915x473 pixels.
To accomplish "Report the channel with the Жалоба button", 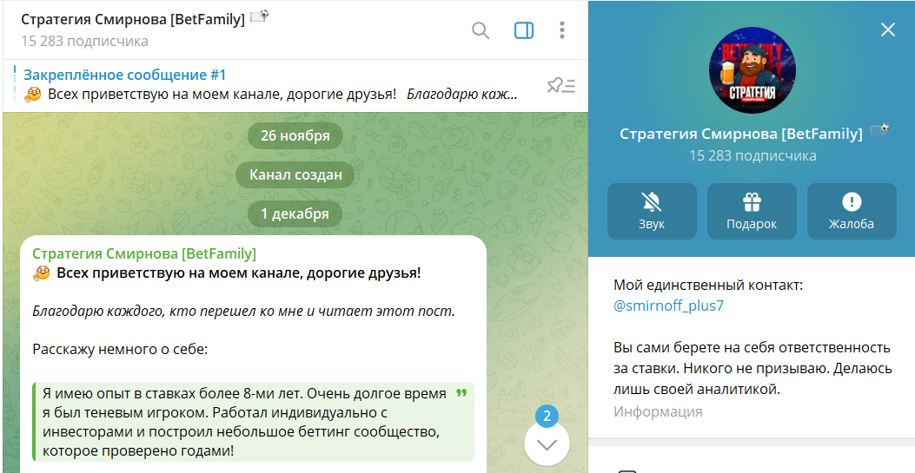I will pos(852,211).
